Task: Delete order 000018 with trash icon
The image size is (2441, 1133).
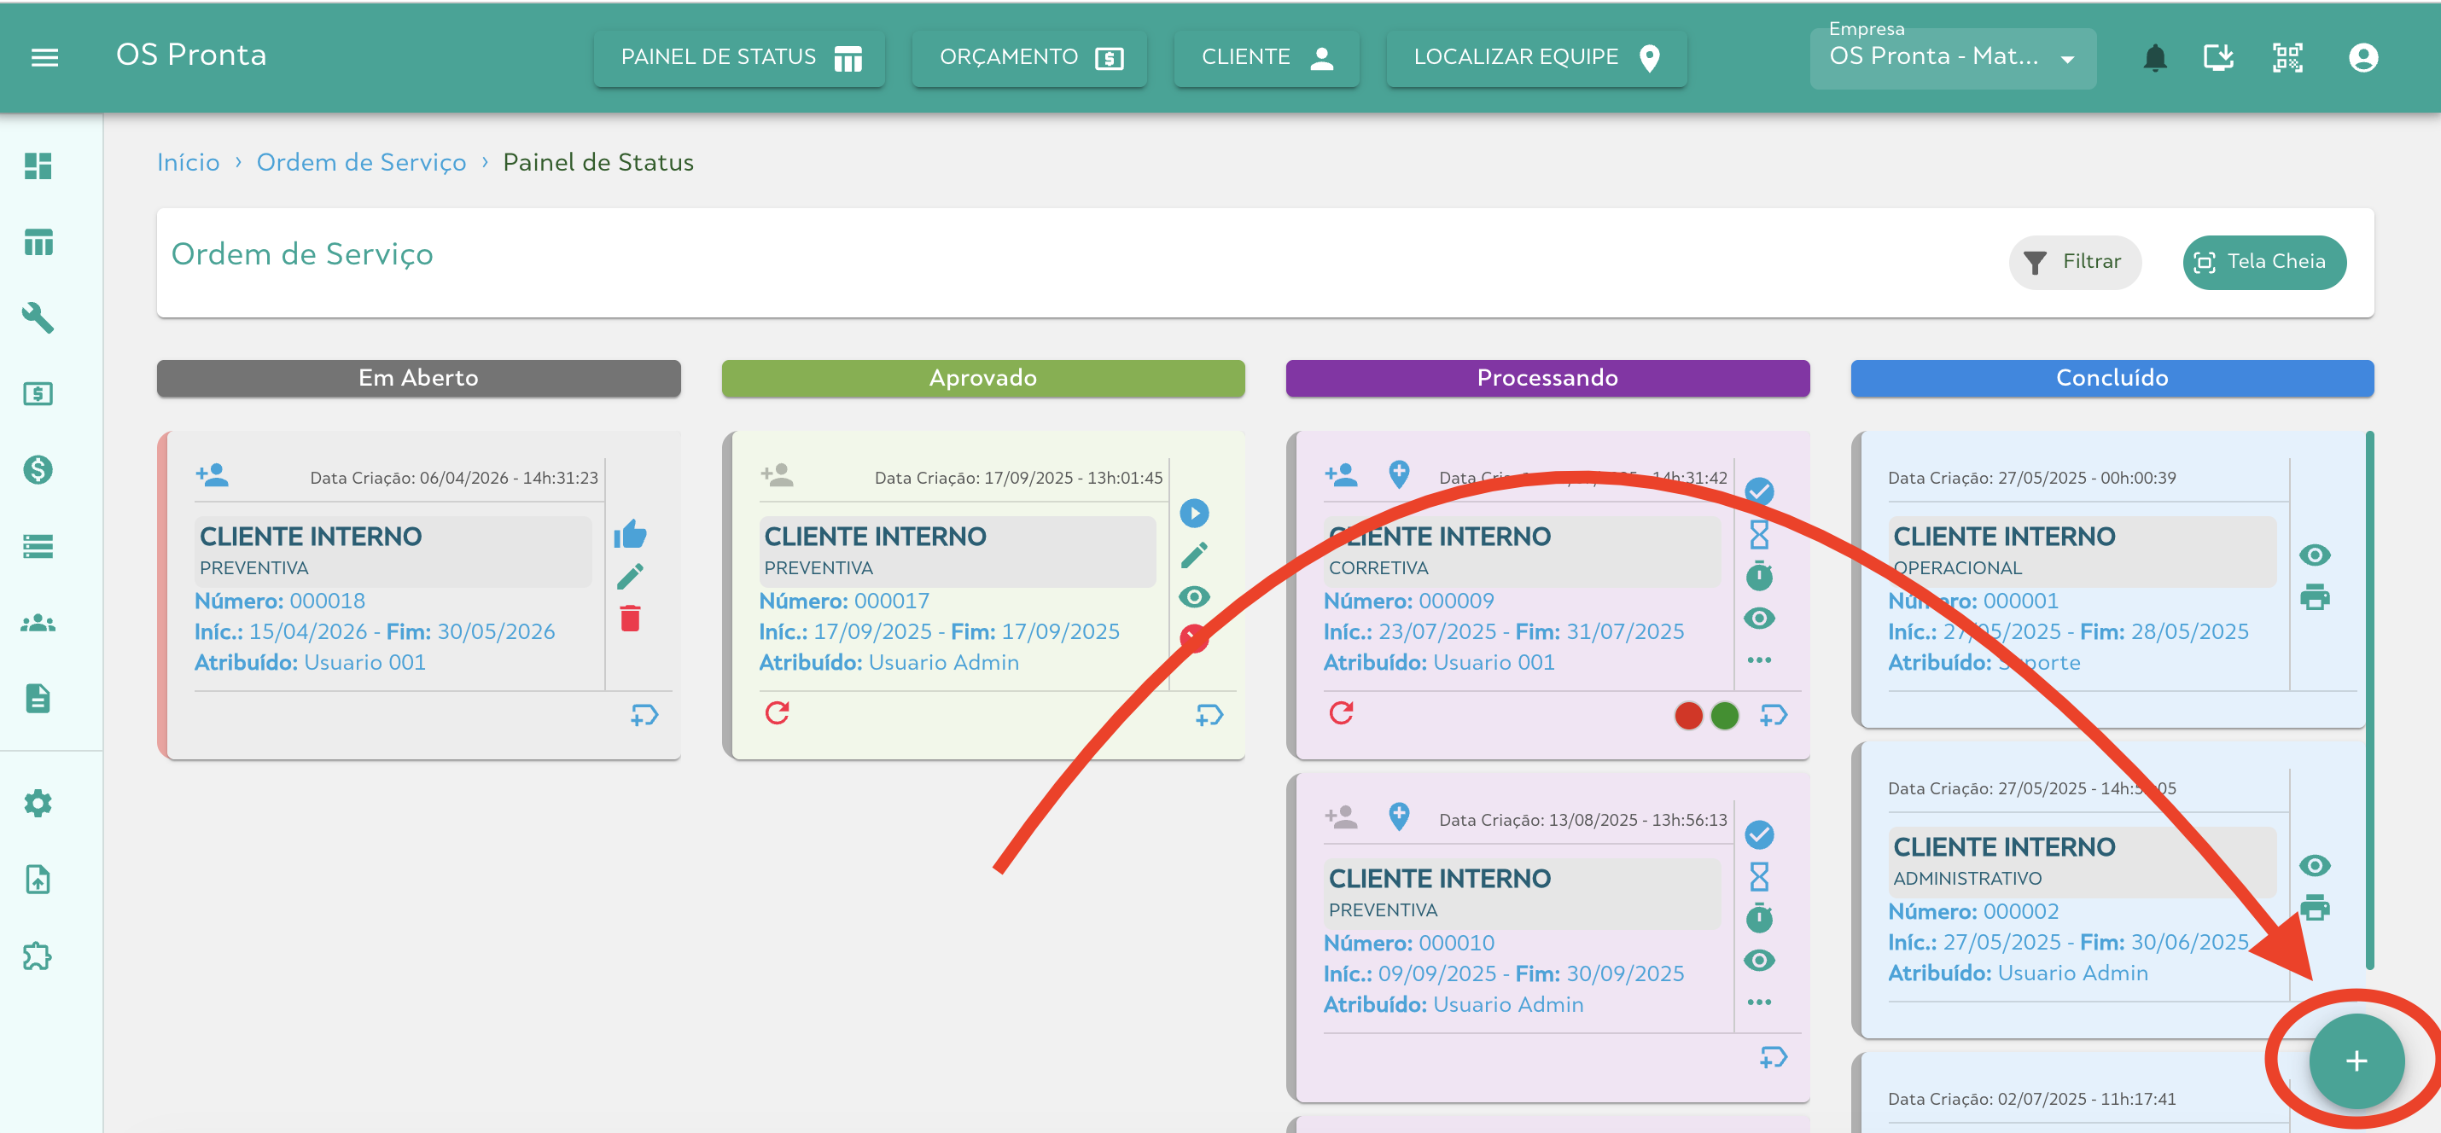Action: point(630,619)
